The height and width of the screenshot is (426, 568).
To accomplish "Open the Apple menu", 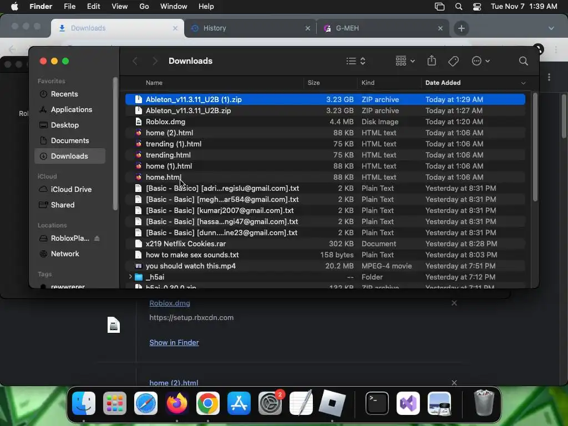I will point(14,7).
